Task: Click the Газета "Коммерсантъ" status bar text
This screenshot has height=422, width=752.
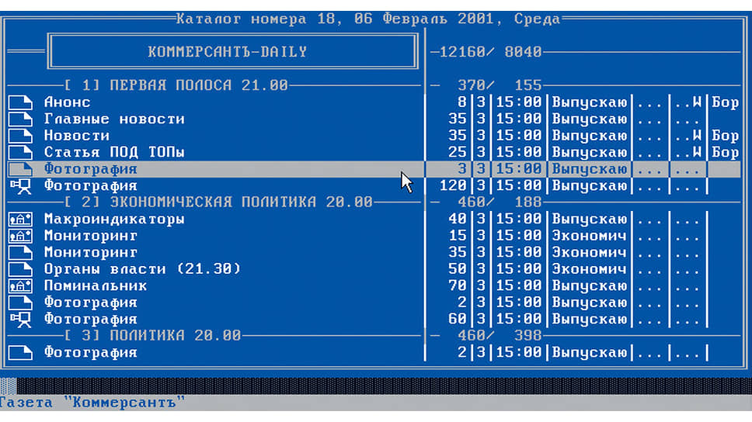Action: (x=92, y=403)
